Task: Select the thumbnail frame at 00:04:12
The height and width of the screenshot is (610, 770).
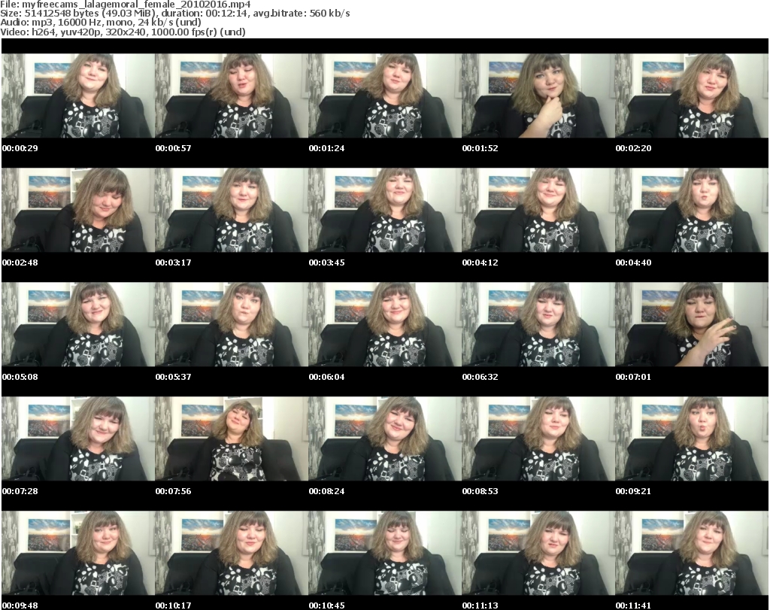Action: click(538, 210)
